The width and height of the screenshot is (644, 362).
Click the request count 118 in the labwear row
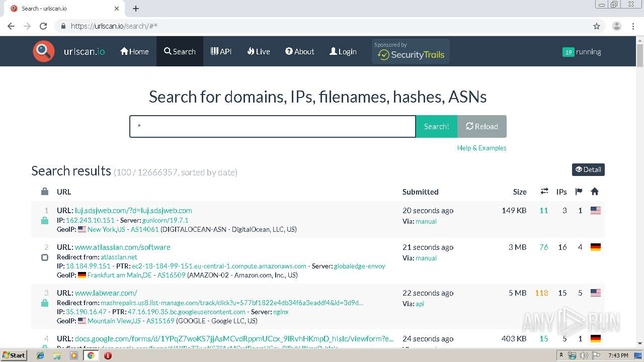click(541, 293)
